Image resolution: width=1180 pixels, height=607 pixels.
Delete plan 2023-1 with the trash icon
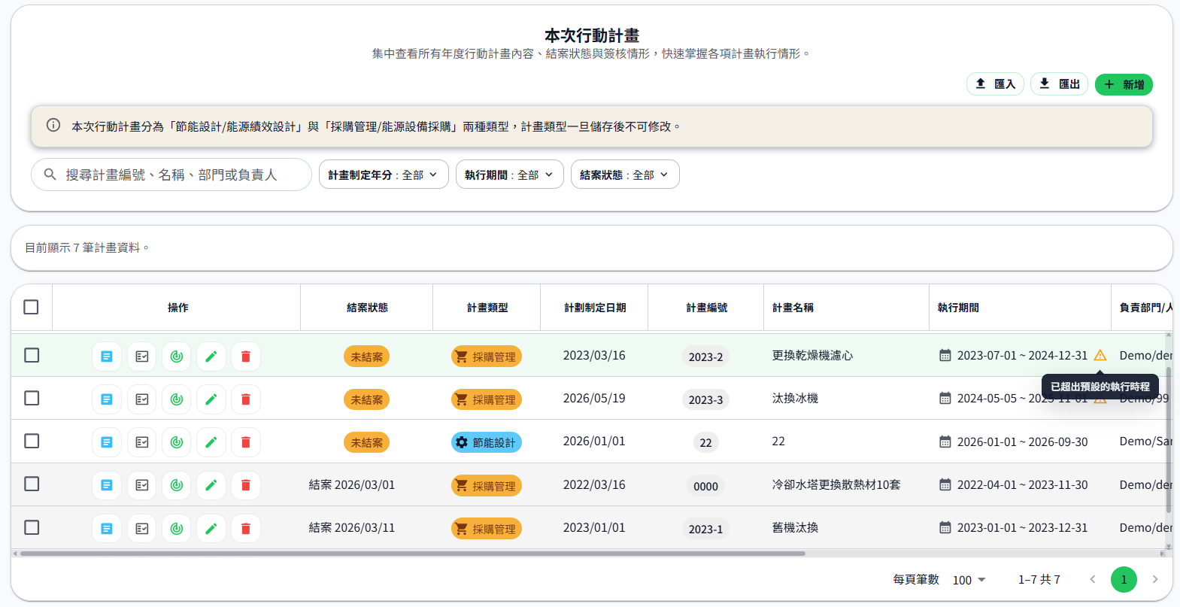click(x=246, y=529)
